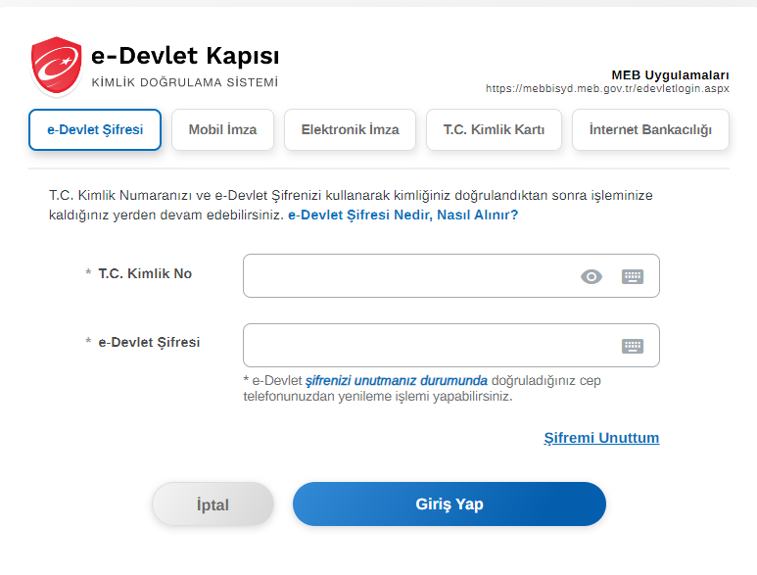
Task: Choose İnternet Bankacılığı login tab
Action: click(x=650, y=130)
